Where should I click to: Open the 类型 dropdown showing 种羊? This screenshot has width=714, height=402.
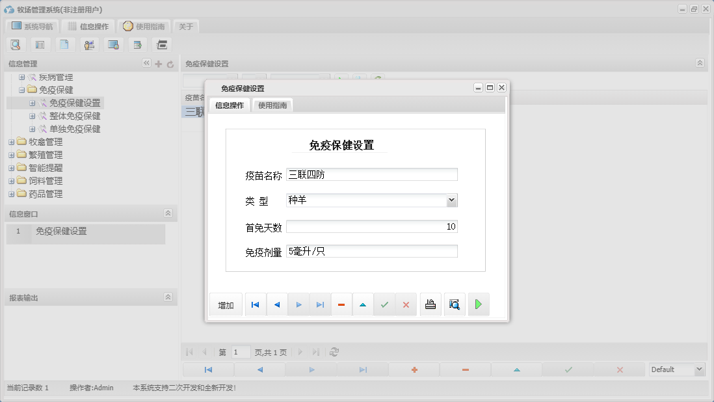[451, 200]
